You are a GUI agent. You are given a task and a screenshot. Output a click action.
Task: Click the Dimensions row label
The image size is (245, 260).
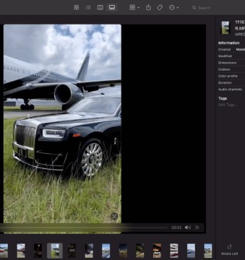tap(227, 63)
